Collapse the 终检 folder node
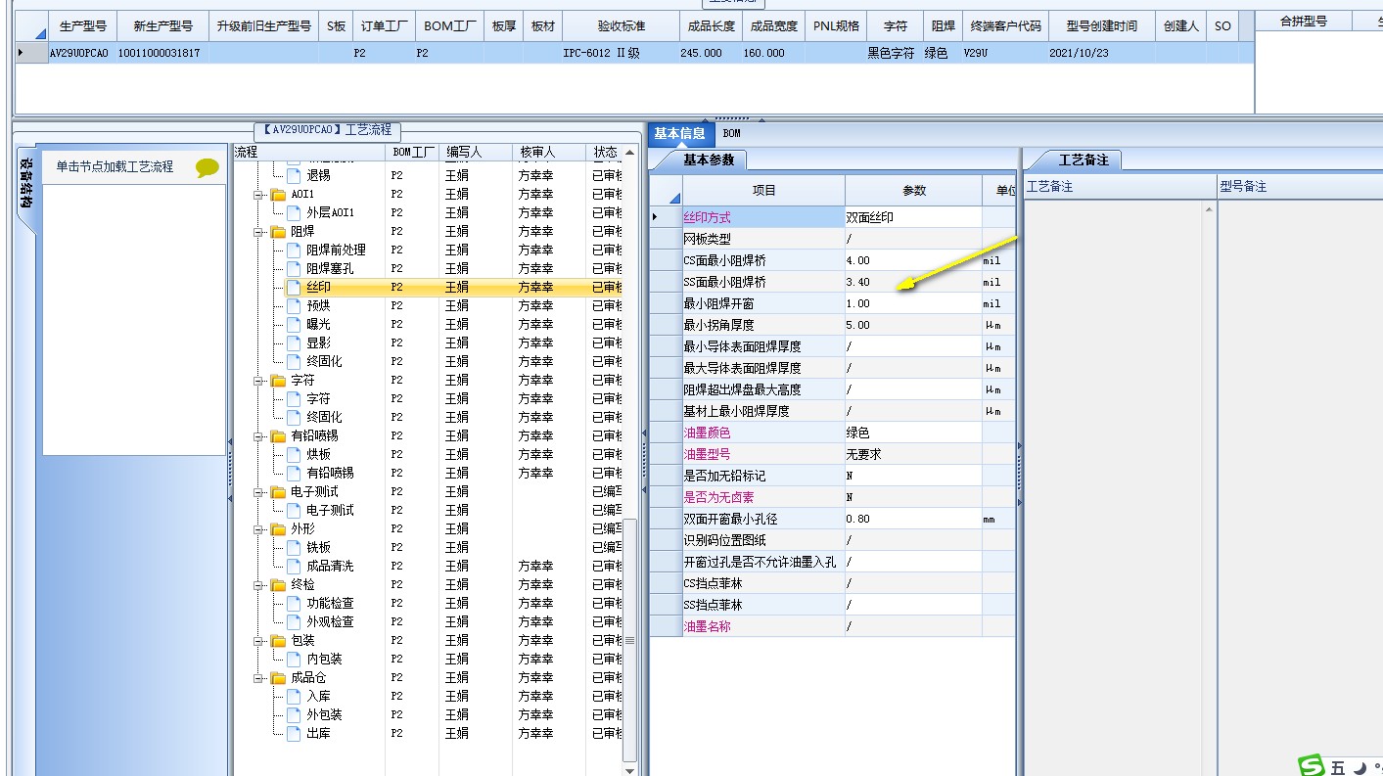The image size is (1383, 776). [259, 584]
